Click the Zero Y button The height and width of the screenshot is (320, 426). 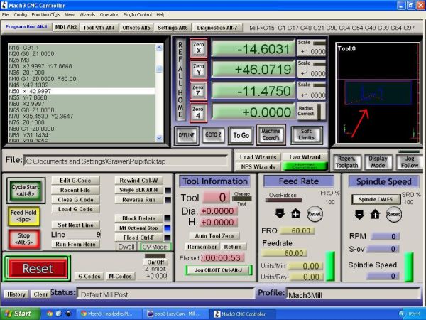tap(199, 70)
